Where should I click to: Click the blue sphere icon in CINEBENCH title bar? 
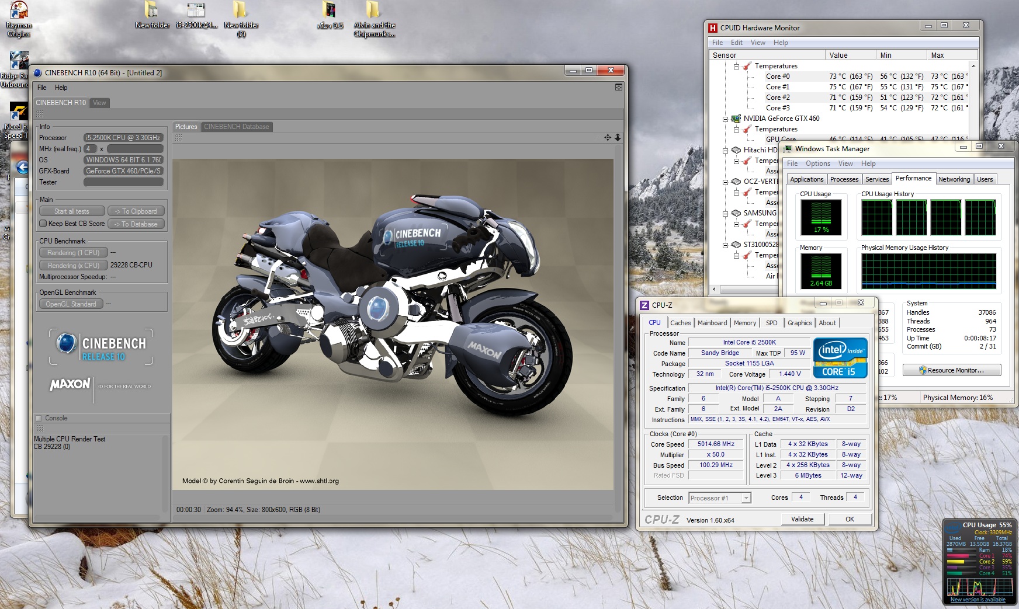(x=38, y=73)
